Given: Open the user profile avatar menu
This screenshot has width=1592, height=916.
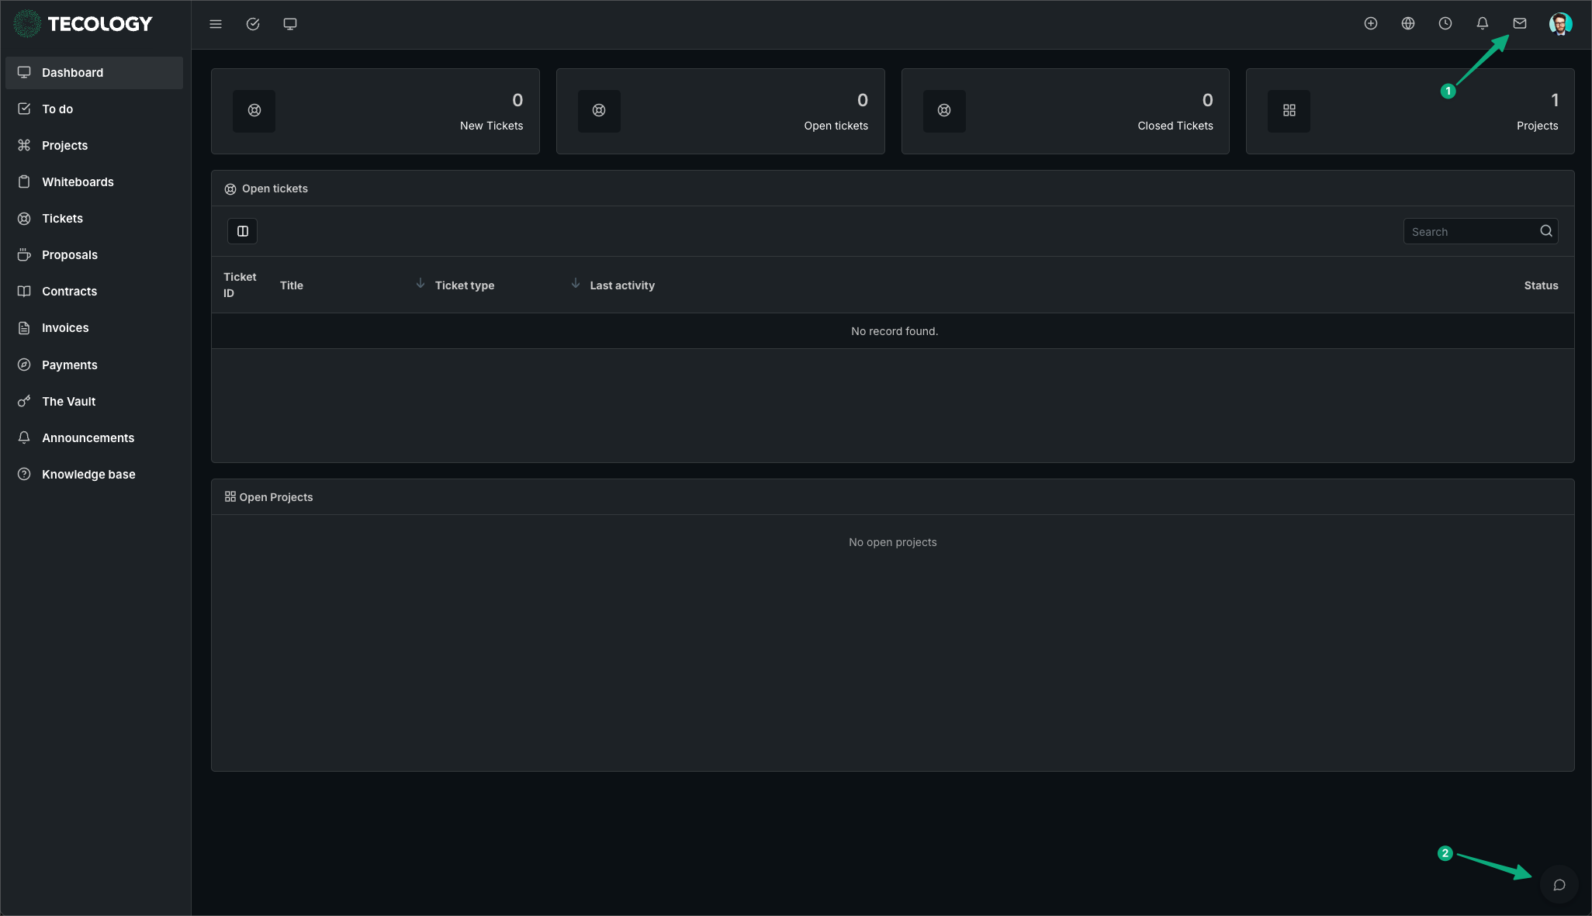Looking at the screenshot, I should 1560,24.
